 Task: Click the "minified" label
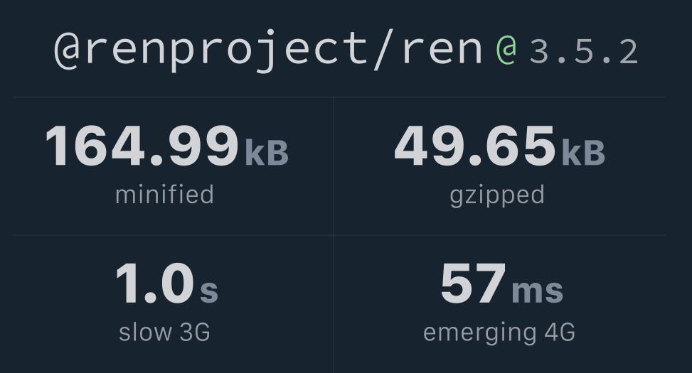coord(164,194)
